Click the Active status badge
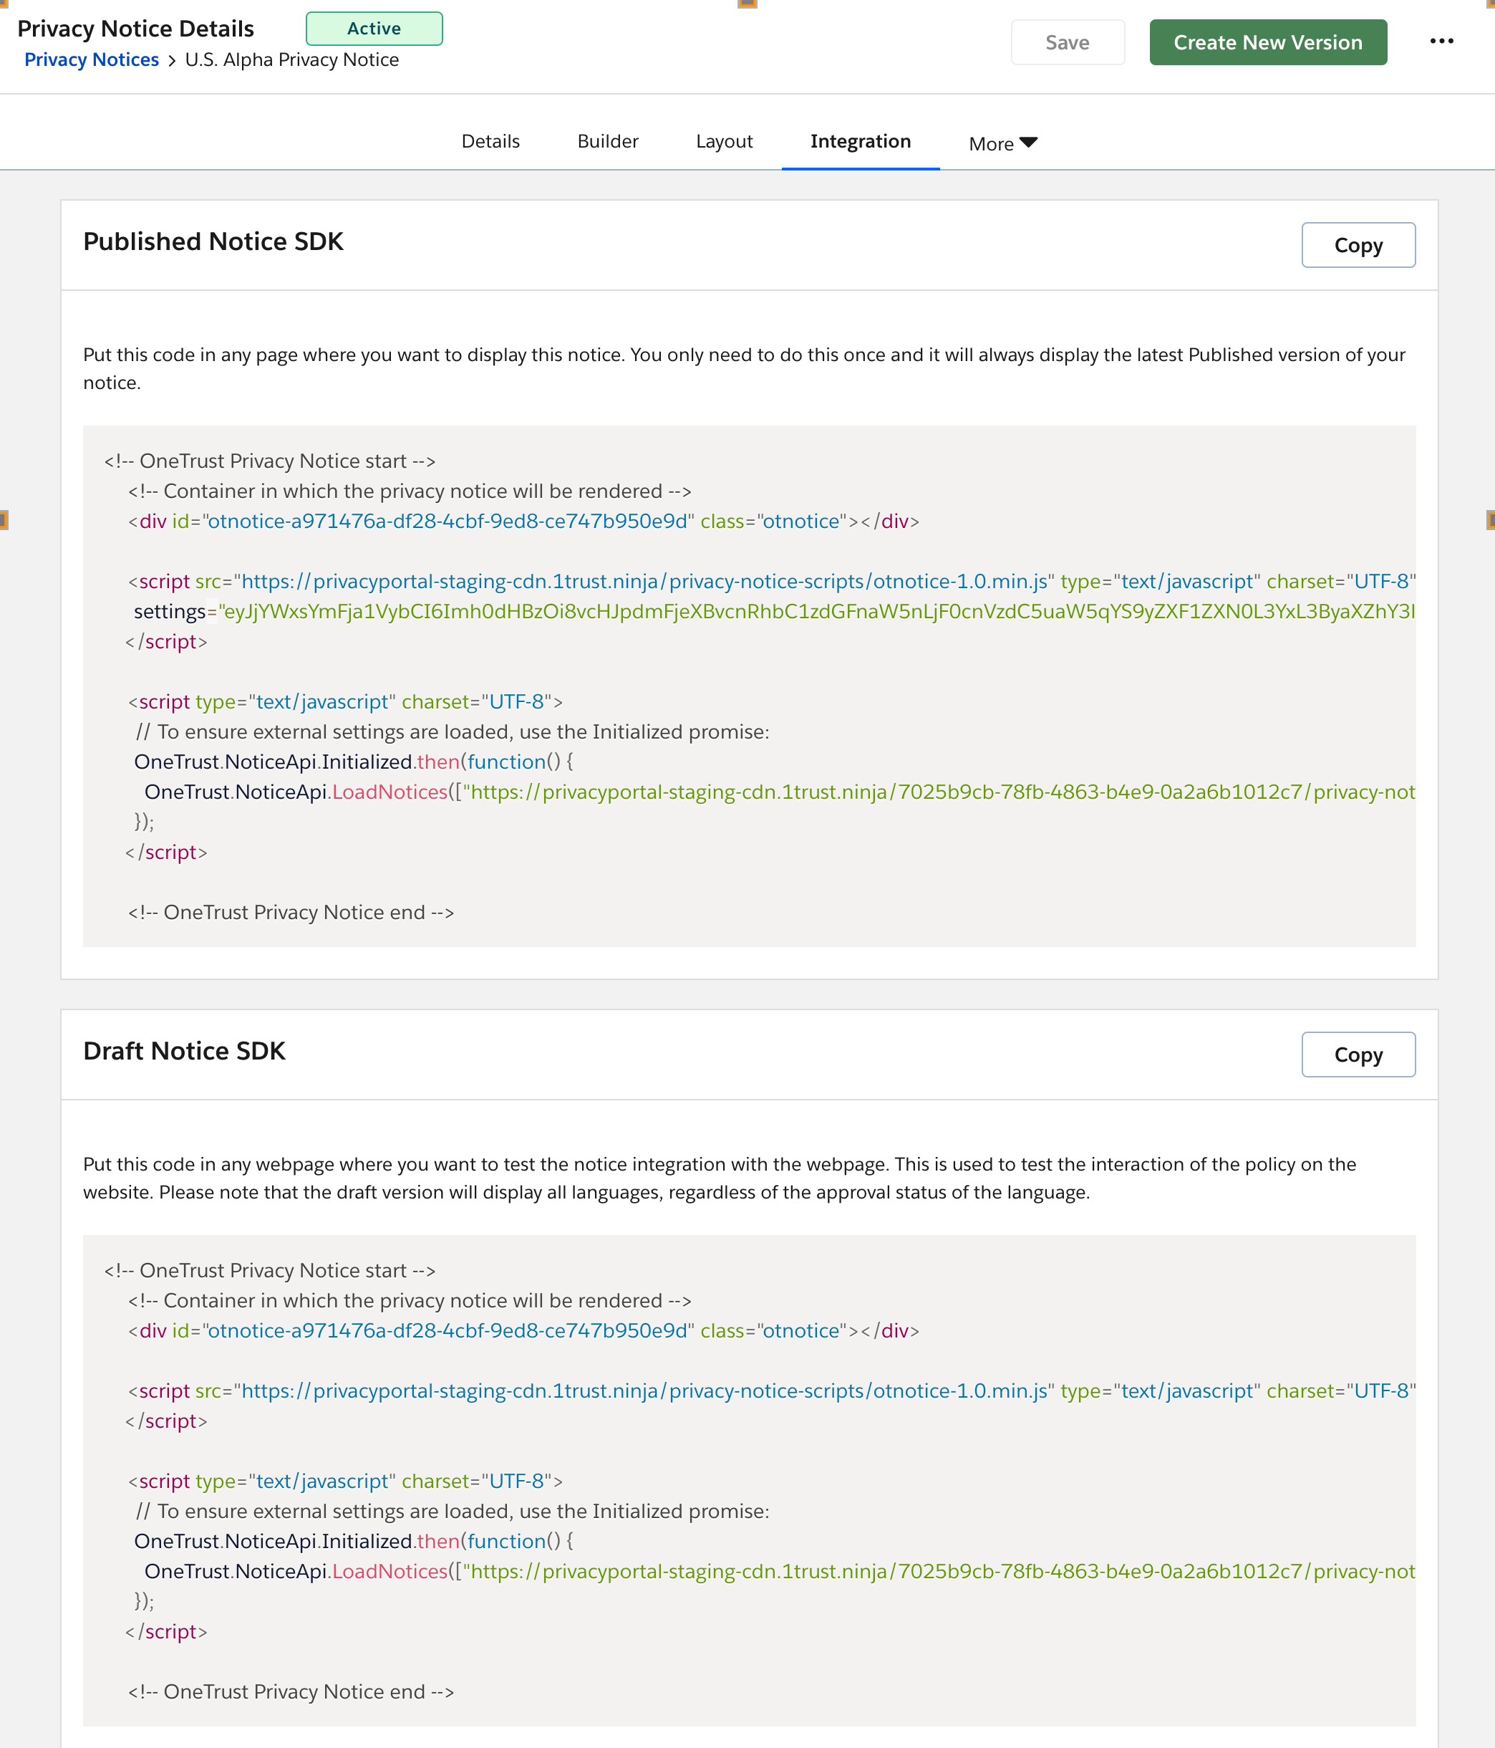The width and height of the screenshot is (1495, 1748). pos(374,29)
